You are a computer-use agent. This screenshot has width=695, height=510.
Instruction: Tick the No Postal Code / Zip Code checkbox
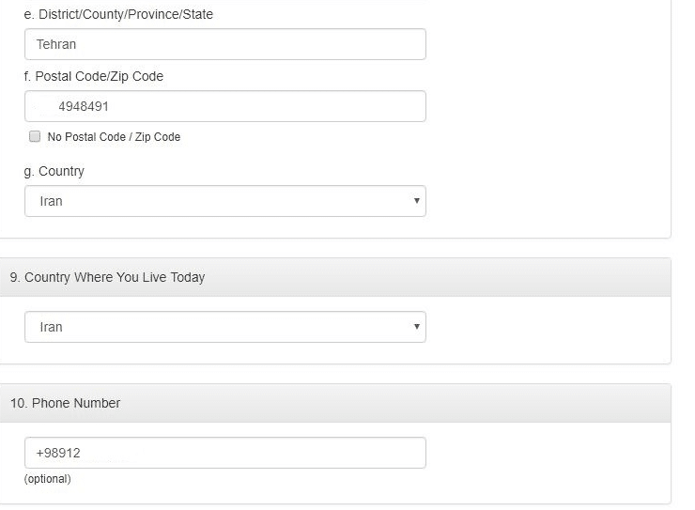[x=35, y=136]
